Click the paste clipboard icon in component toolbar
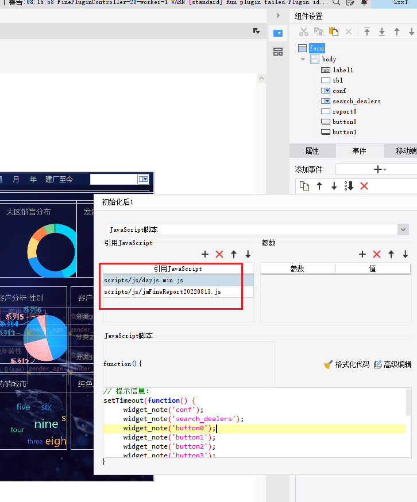 (x=334, y=32)
